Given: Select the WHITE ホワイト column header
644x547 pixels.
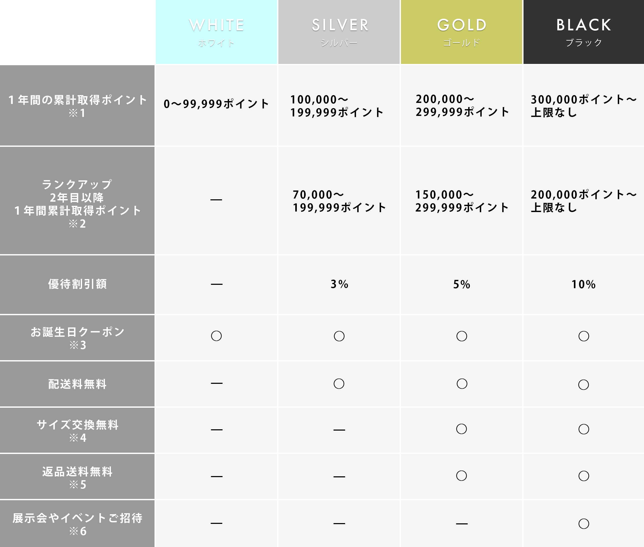Looking at the screenshot, I should point(216,32).
